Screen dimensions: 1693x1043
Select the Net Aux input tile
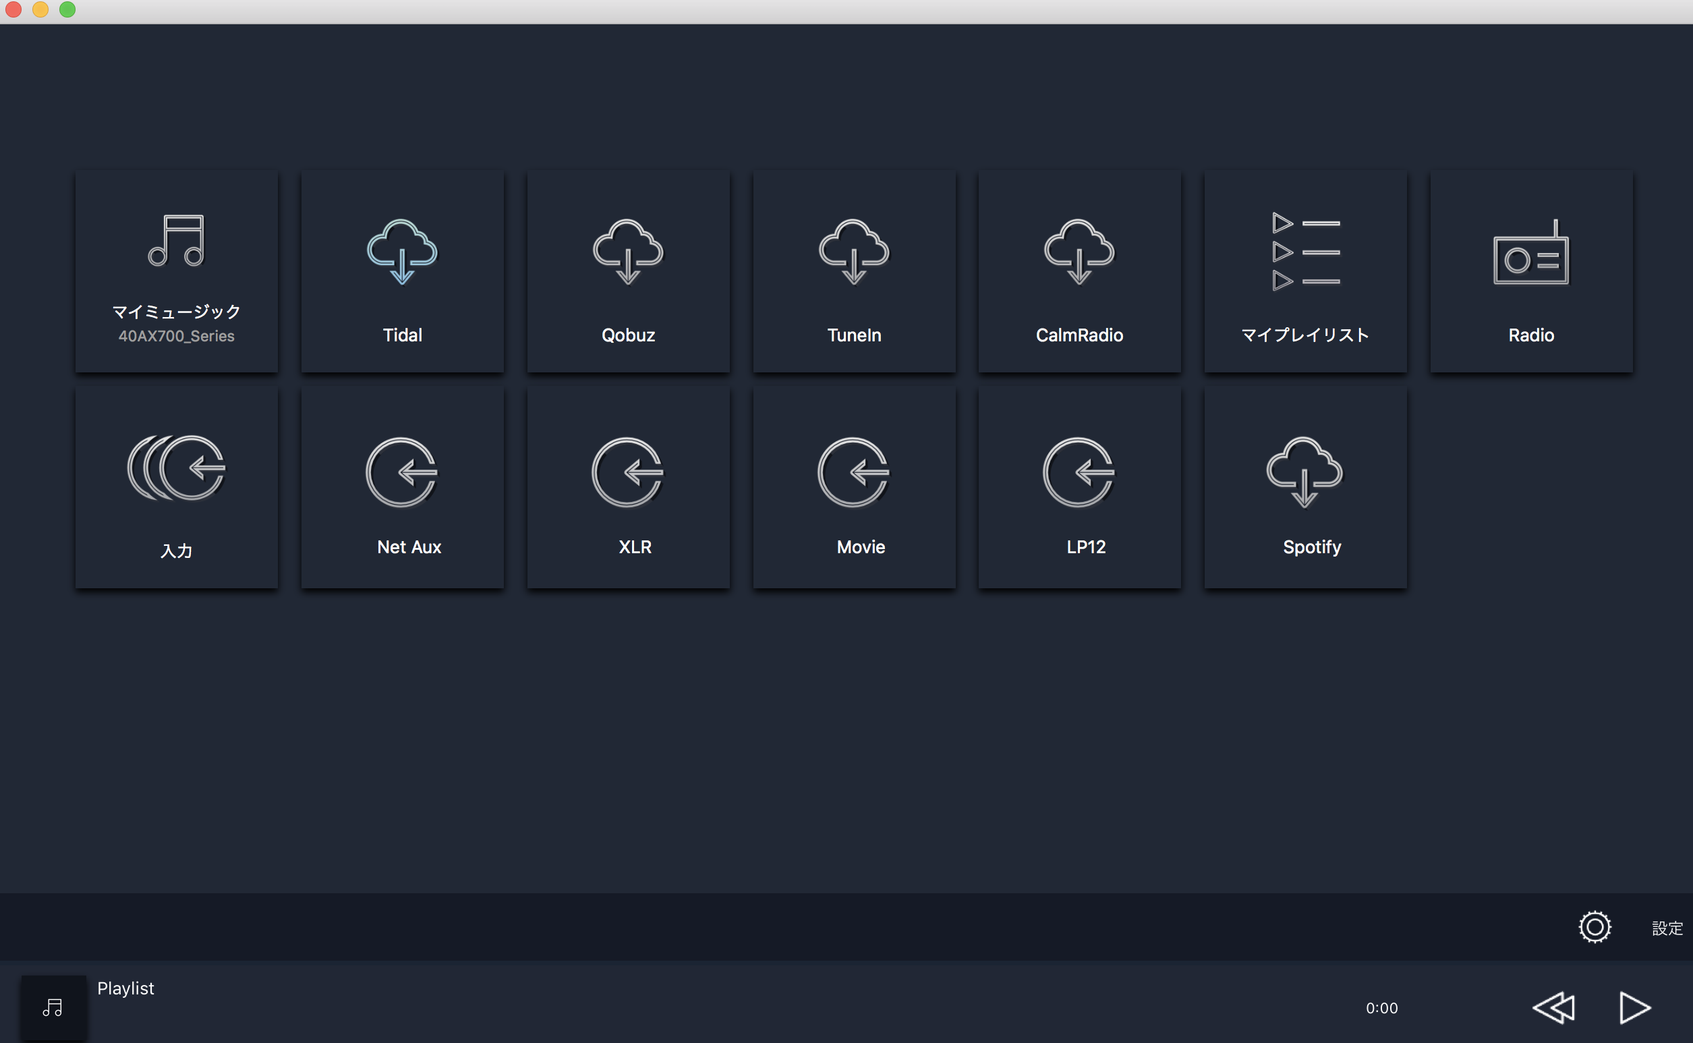402,487
